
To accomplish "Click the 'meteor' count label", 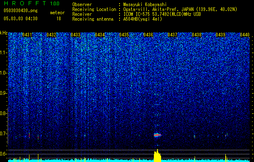I will (x=57, y=13).
